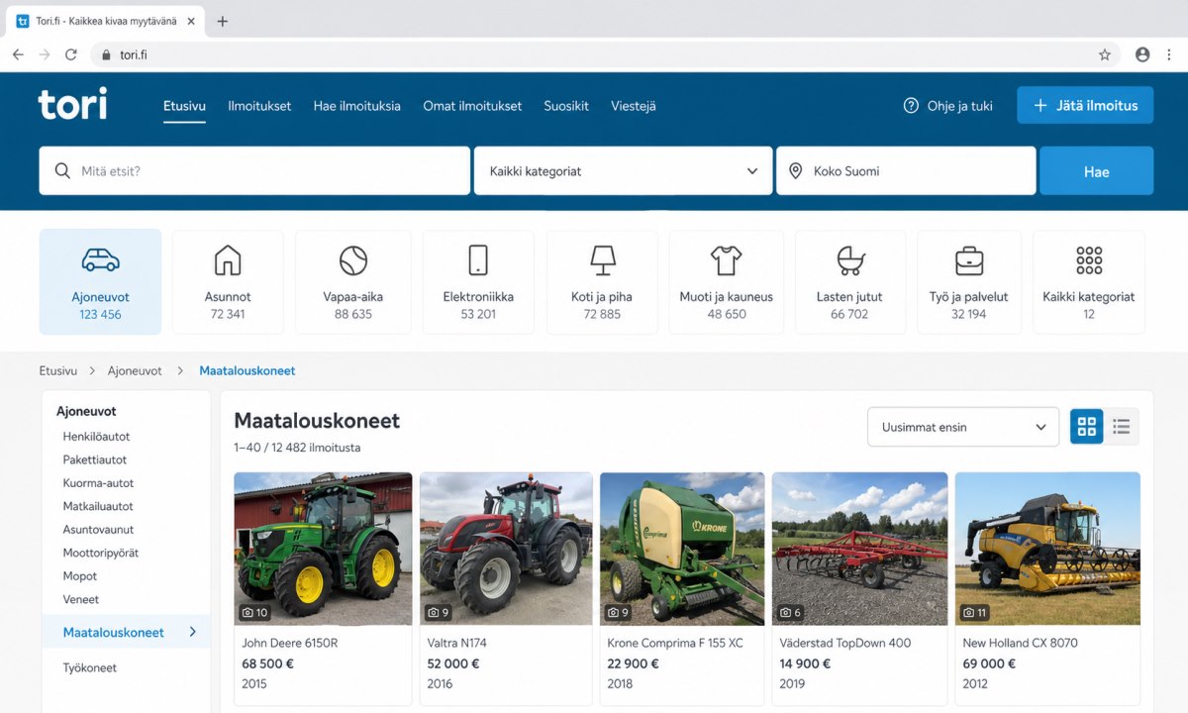Select Moottoripyörät in sidebar
The width and height of the screenshot is (1188, 713).
[101, 553]
